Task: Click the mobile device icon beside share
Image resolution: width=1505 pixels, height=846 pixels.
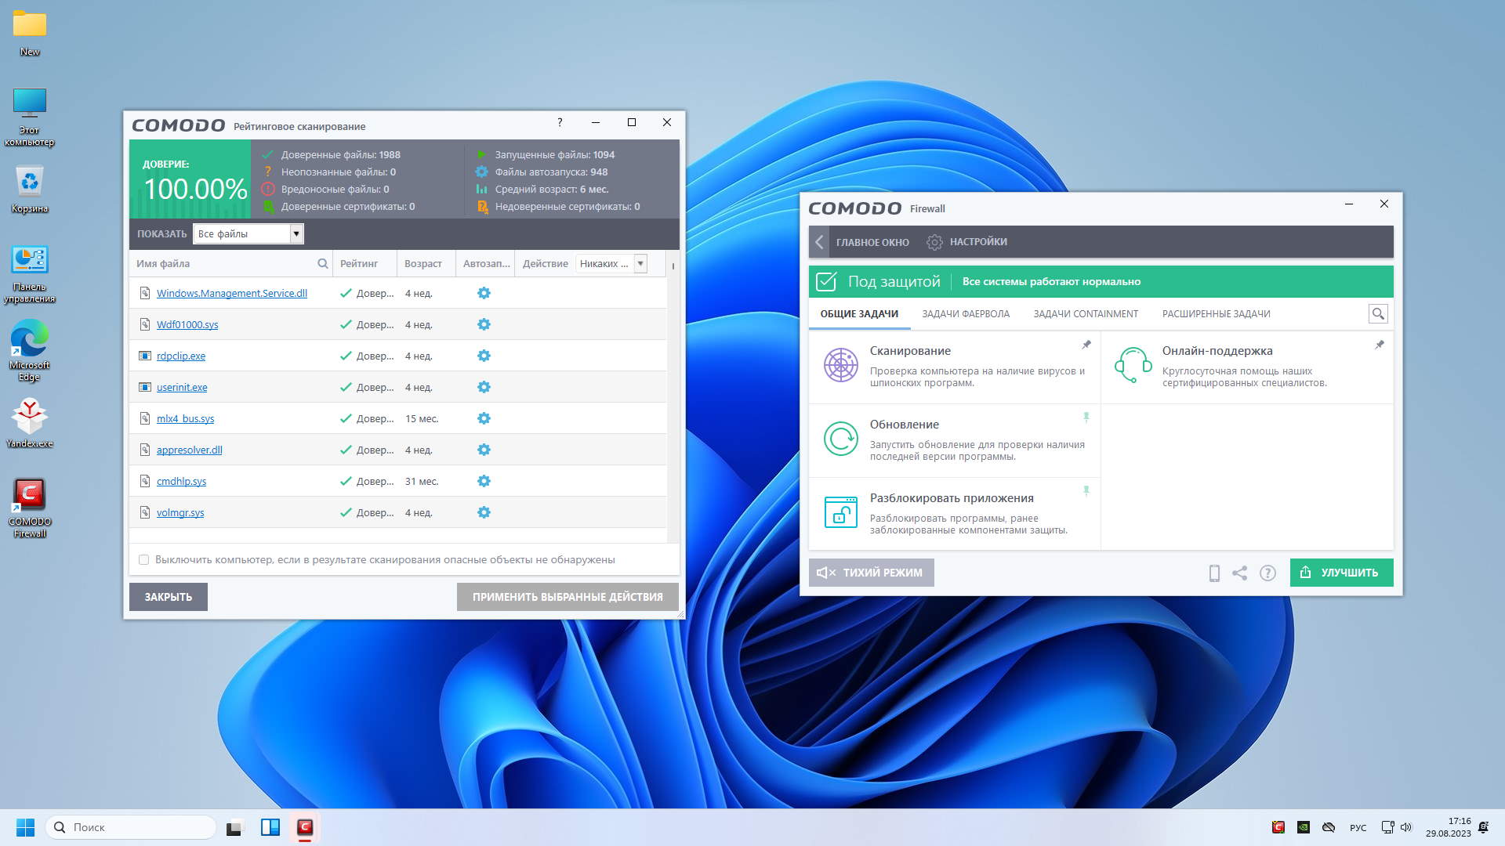Action: tap(1214, 573)
